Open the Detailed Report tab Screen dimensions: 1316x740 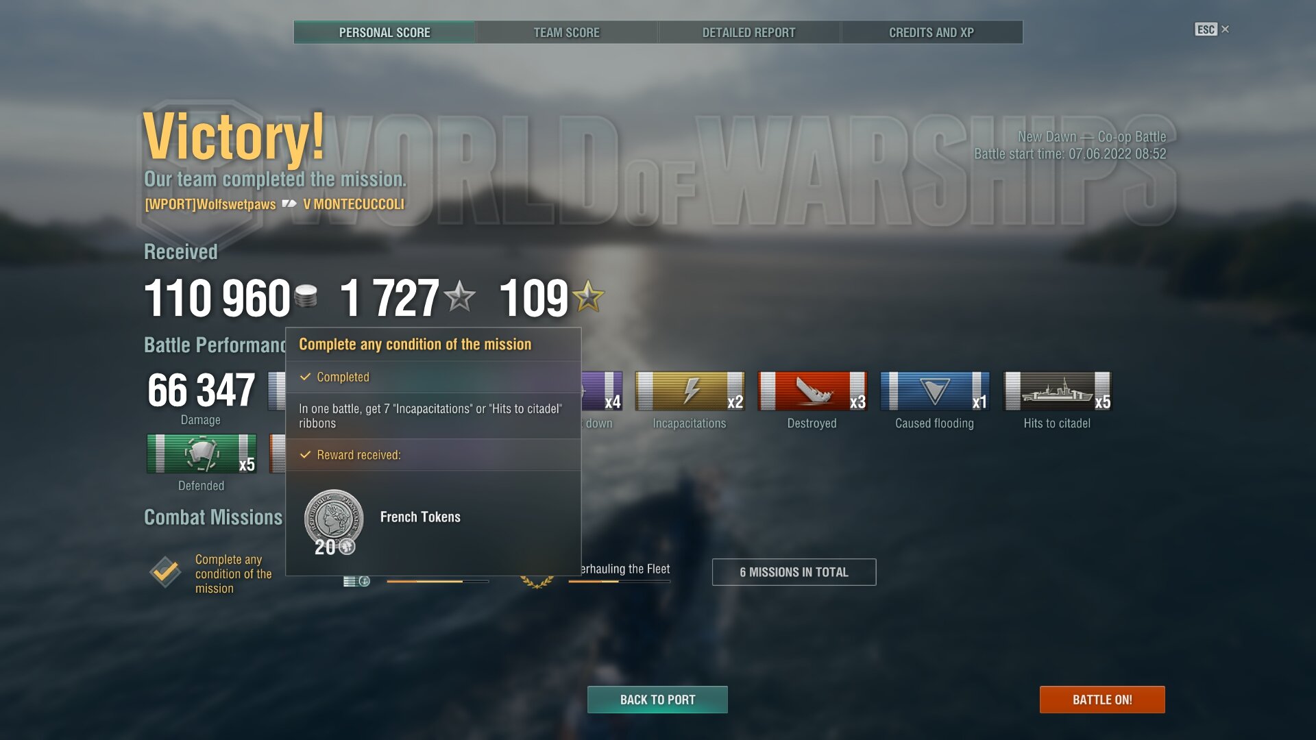[x=749, y=32]
